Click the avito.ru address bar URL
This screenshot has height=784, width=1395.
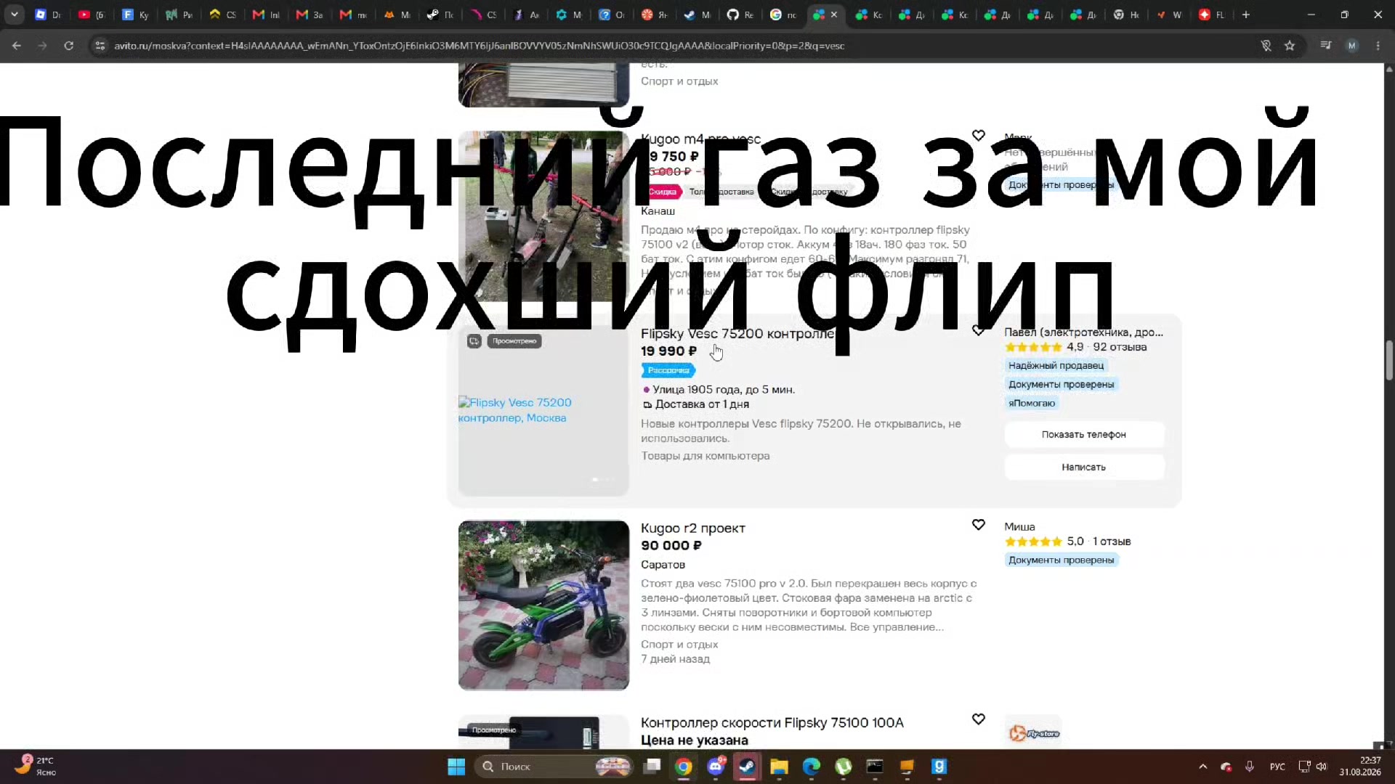[x=479, y=46]
